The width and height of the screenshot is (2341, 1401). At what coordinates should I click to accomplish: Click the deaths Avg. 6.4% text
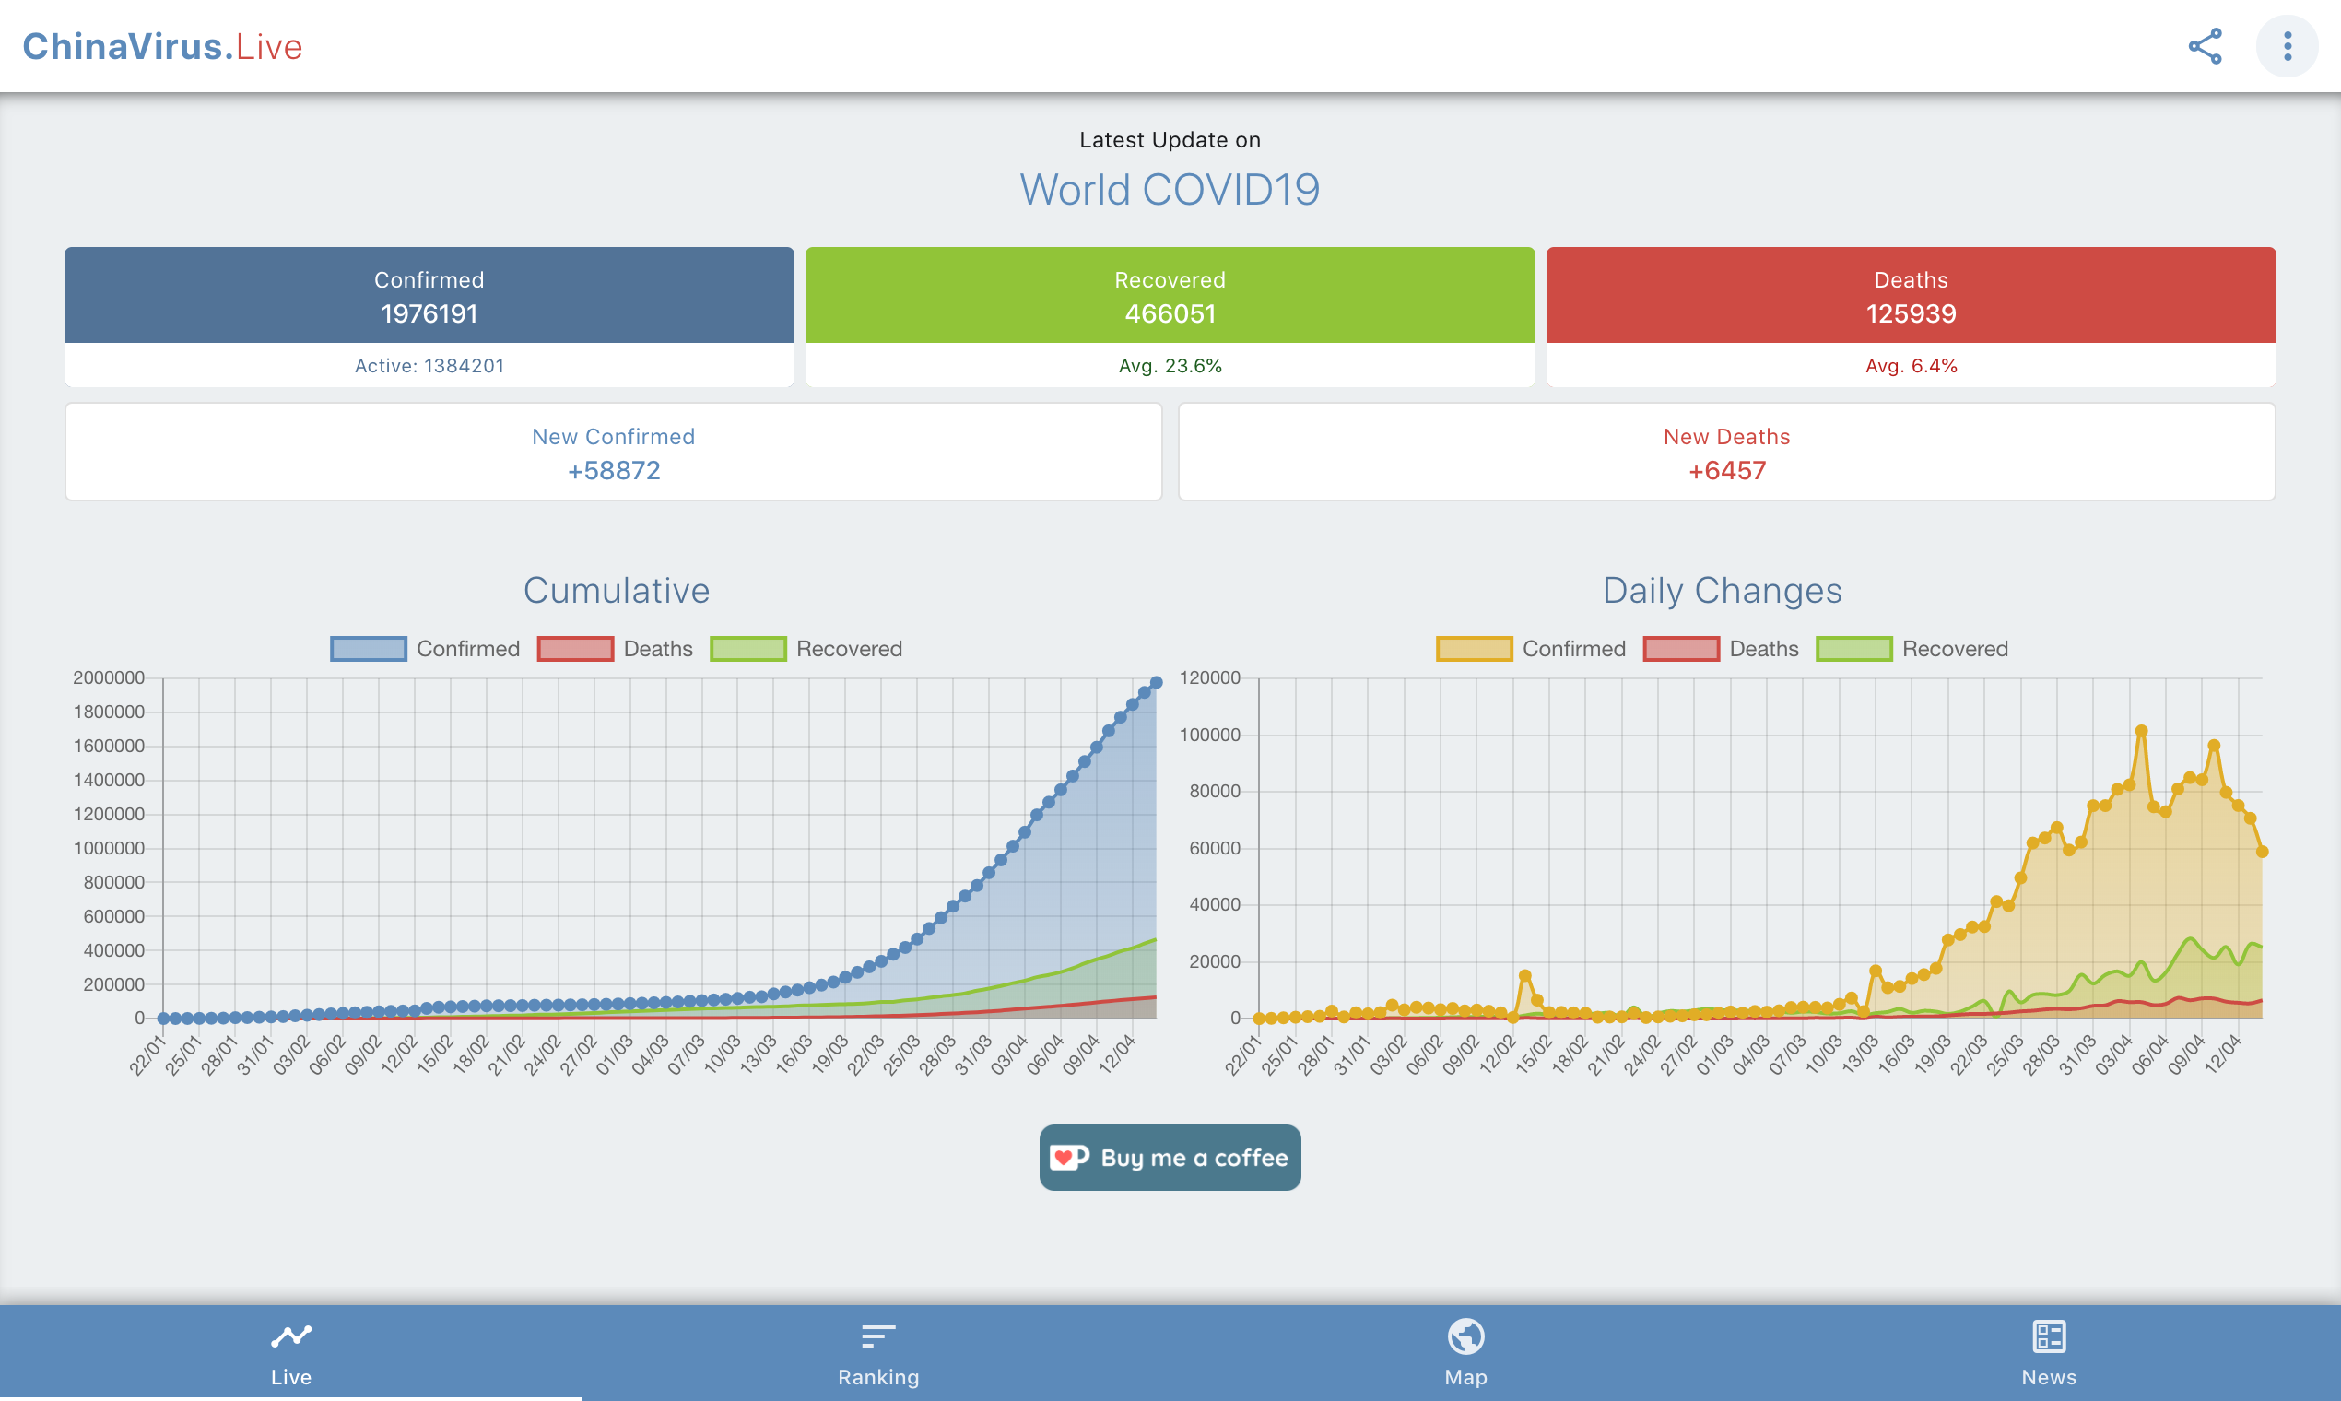(x=1912, y=365)
